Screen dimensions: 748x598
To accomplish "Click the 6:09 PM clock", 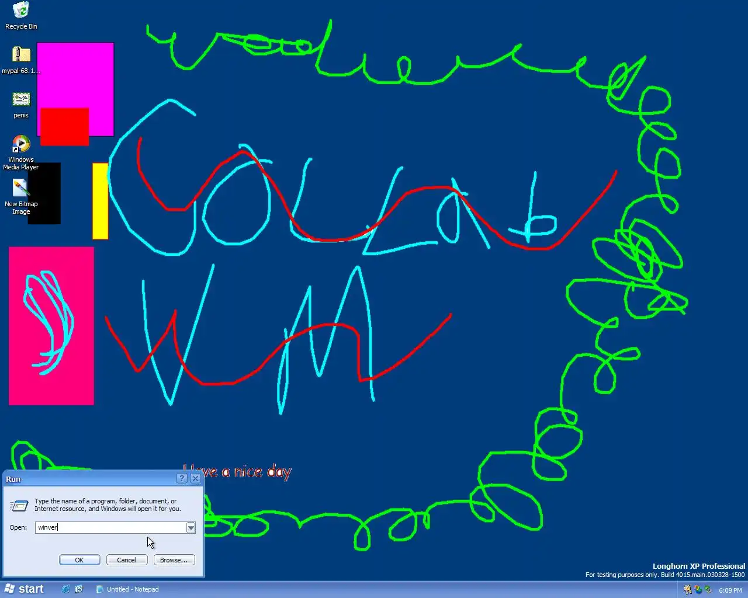I will coord(730,590).
